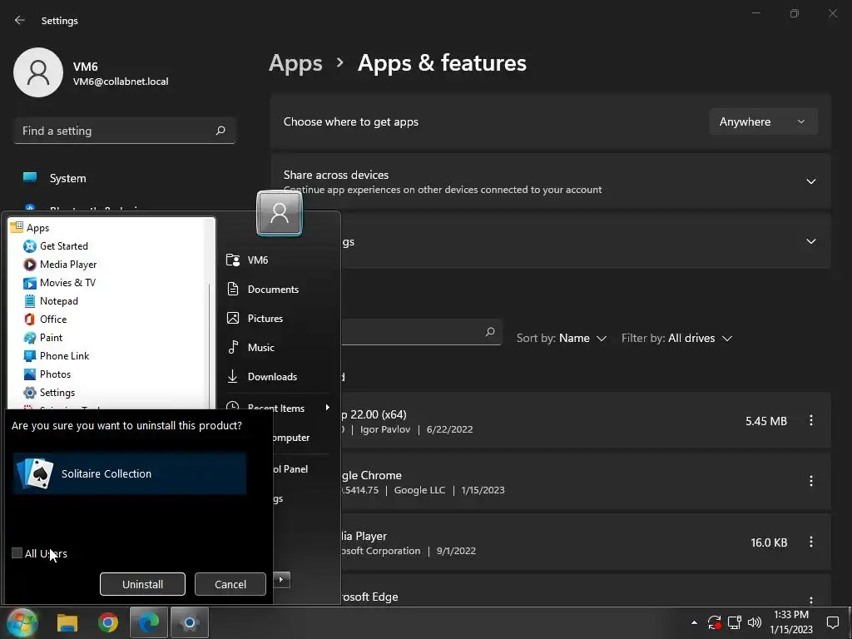Open the Sort by Name dropdown
Screen dimensions: 852x639
tap(562, 338)
